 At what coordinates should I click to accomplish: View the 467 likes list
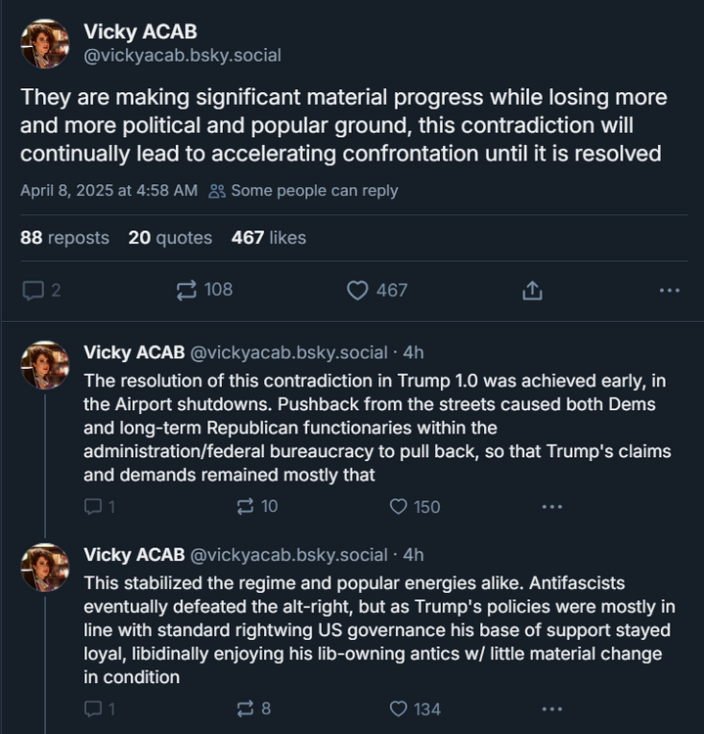[x=269, y=238]
